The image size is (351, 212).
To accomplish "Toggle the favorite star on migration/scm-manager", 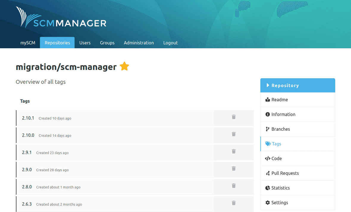I will click(x=124, y=66).
